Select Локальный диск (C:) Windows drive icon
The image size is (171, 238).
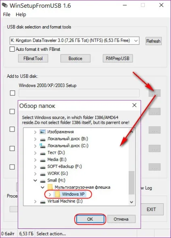click(x=42, y=146)
